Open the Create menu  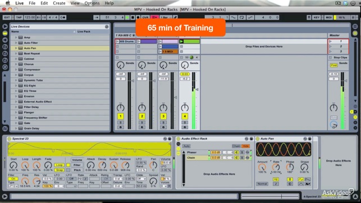click(x=59, y=3)
